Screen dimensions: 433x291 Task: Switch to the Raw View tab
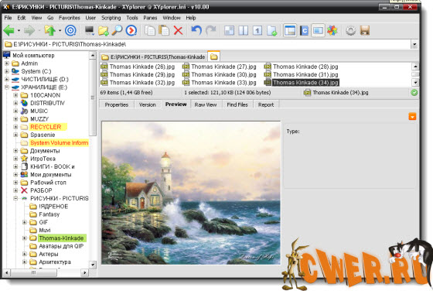[x=206, y=104]
